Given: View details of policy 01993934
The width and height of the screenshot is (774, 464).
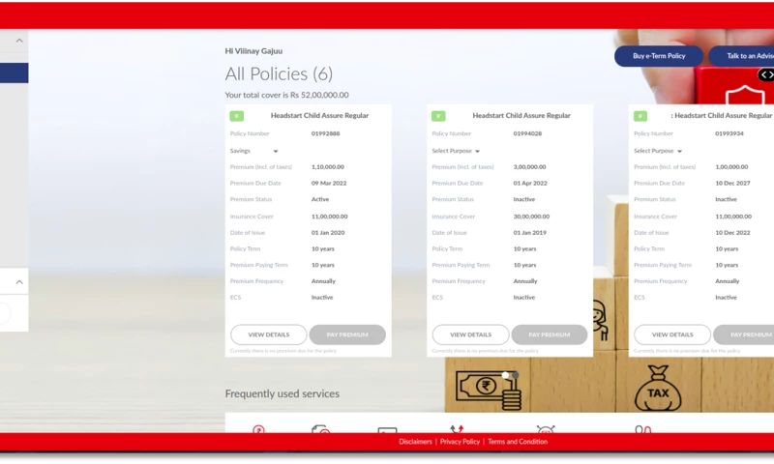Looking at the screenshot, I should tap(672, 334).
